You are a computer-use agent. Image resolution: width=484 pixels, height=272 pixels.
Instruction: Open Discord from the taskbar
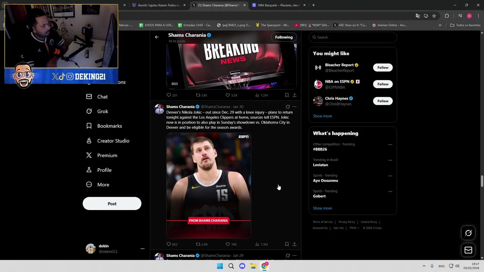(242, 266)
